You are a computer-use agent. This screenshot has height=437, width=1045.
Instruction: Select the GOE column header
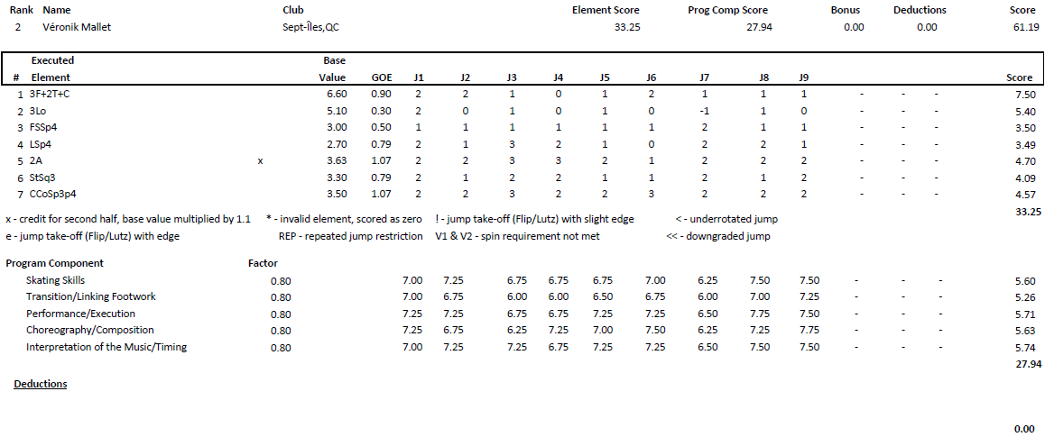click(x=378, y=77)
